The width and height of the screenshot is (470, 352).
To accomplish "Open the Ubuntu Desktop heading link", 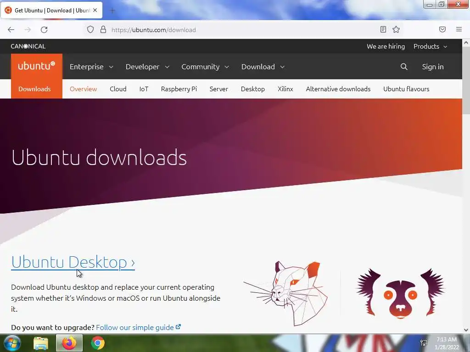I will click(x=73, y=262).
